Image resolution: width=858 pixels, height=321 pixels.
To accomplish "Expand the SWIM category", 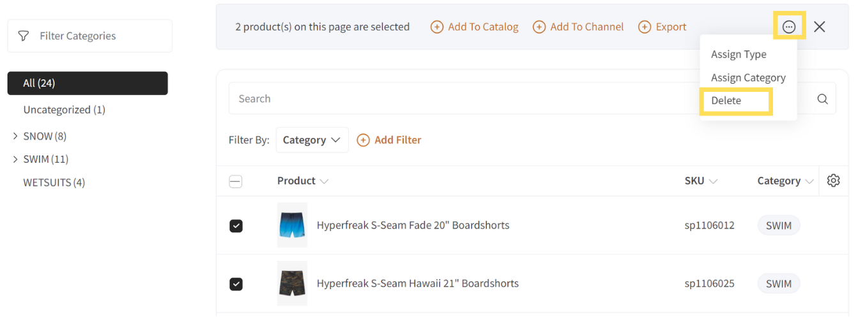I will pyautogui.click(x=15, y=159).
